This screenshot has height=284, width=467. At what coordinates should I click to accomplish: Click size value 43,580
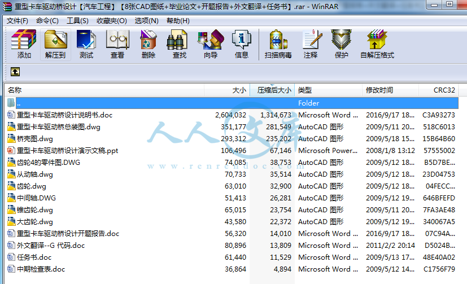point(235,222)
